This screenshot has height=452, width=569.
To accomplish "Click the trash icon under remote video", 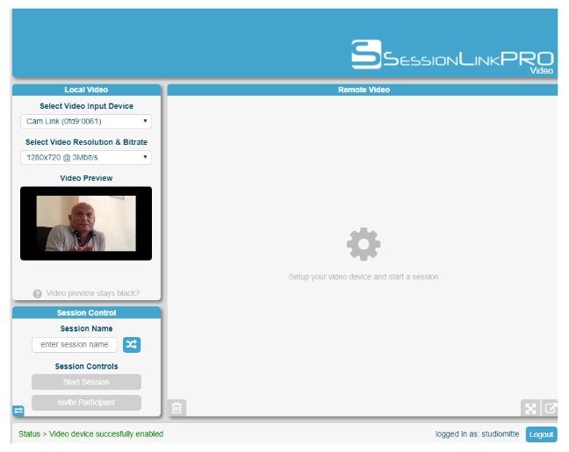I will (177, 407).
